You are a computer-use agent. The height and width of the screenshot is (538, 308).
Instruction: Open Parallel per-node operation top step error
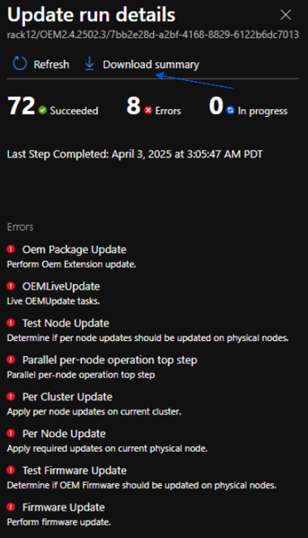[x=110, y=360]
